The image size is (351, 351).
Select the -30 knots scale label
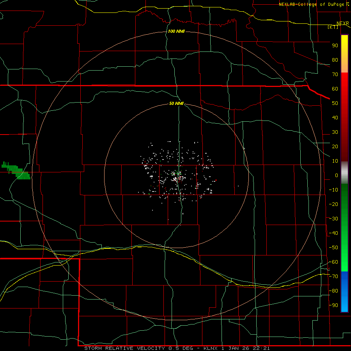333,219
